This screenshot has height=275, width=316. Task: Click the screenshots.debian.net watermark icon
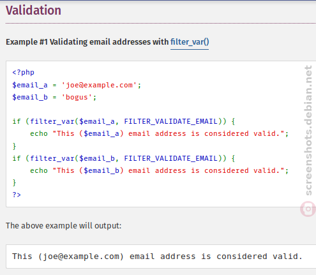click(308, 209)
